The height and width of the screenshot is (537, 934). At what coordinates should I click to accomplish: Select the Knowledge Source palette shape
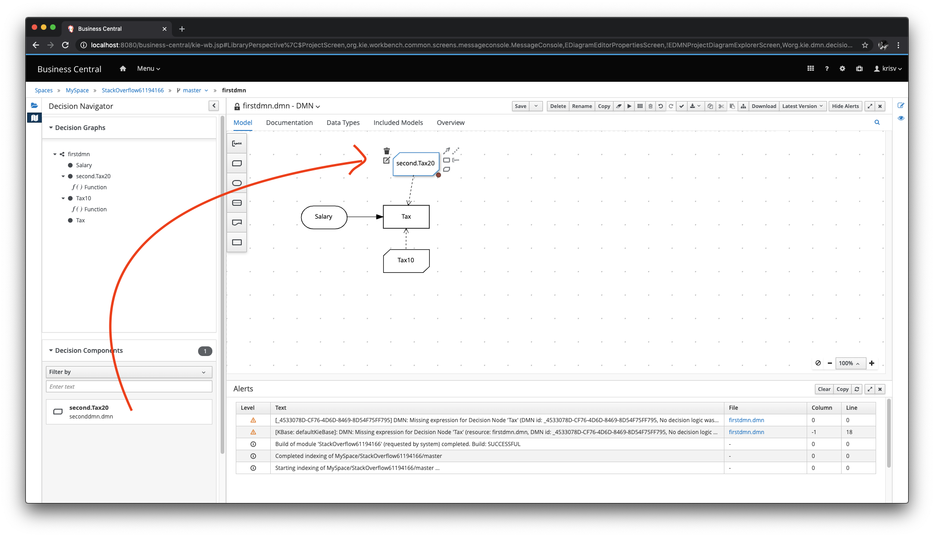[x=237, y=222]
